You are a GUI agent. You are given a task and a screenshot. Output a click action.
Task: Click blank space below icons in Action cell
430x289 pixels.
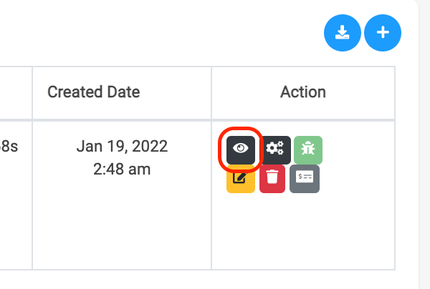(x=302, y=232)
